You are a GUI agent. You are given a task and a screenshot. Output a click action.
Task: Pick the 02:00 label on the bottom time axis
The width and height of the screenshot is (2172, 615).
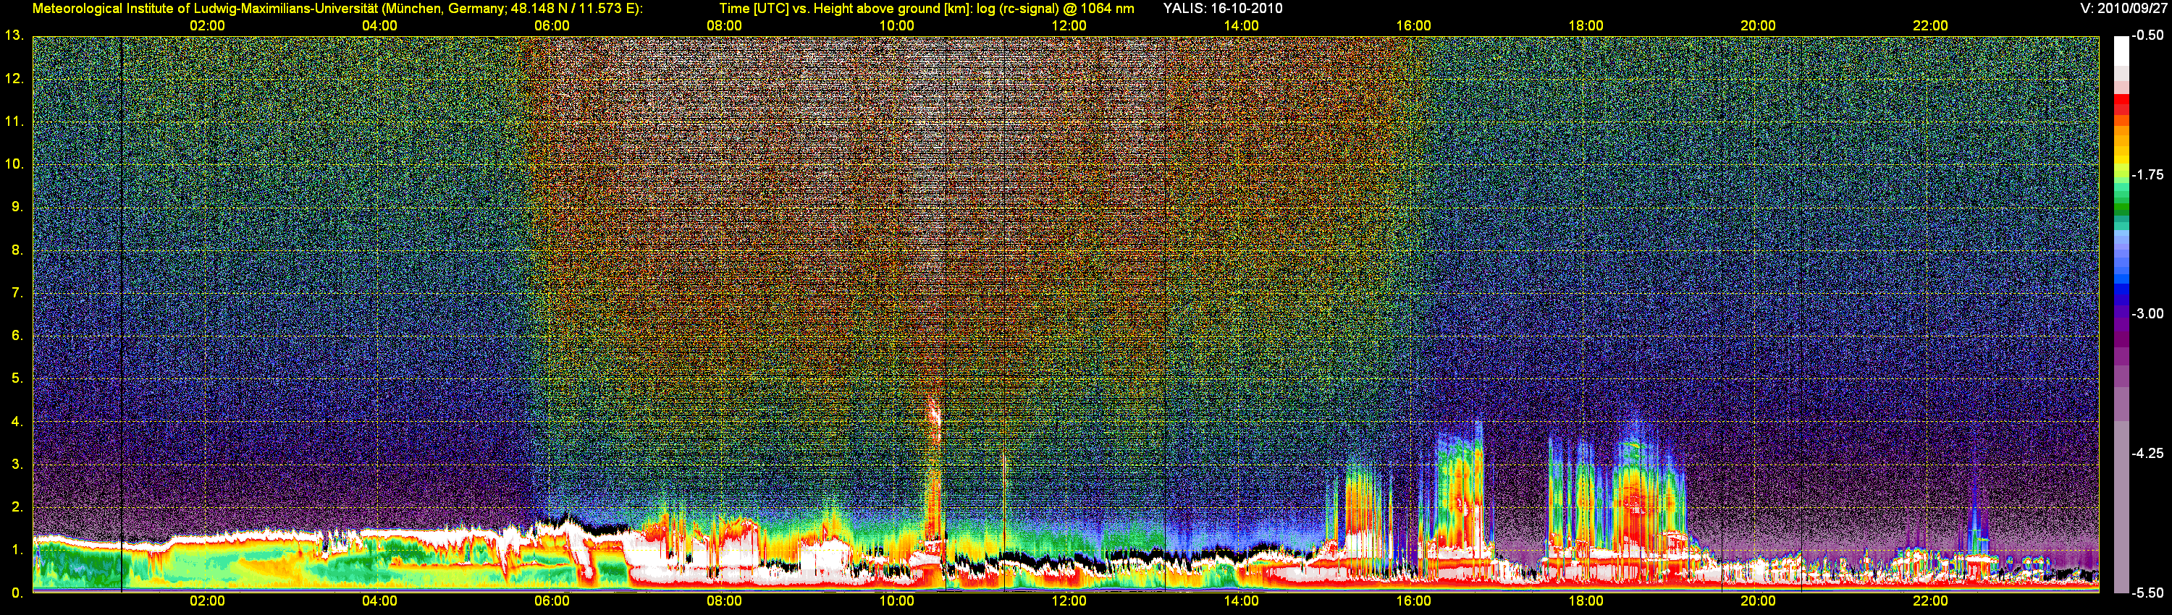206,601
